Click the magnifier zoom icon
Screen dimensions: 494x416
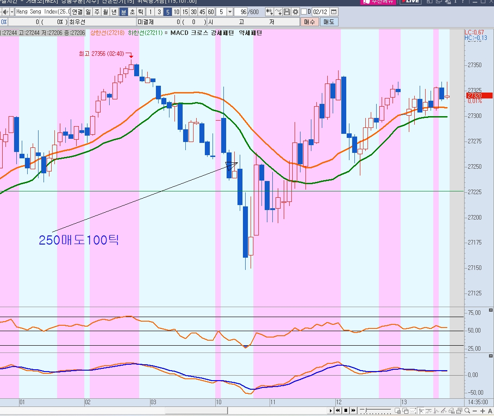pos(466,411)
